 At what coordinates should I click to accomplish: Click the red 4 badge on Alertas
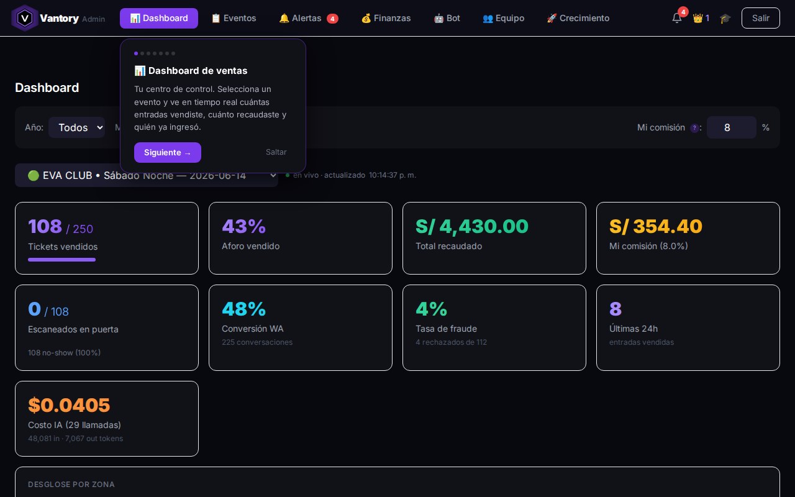click(x=332, y=19)
